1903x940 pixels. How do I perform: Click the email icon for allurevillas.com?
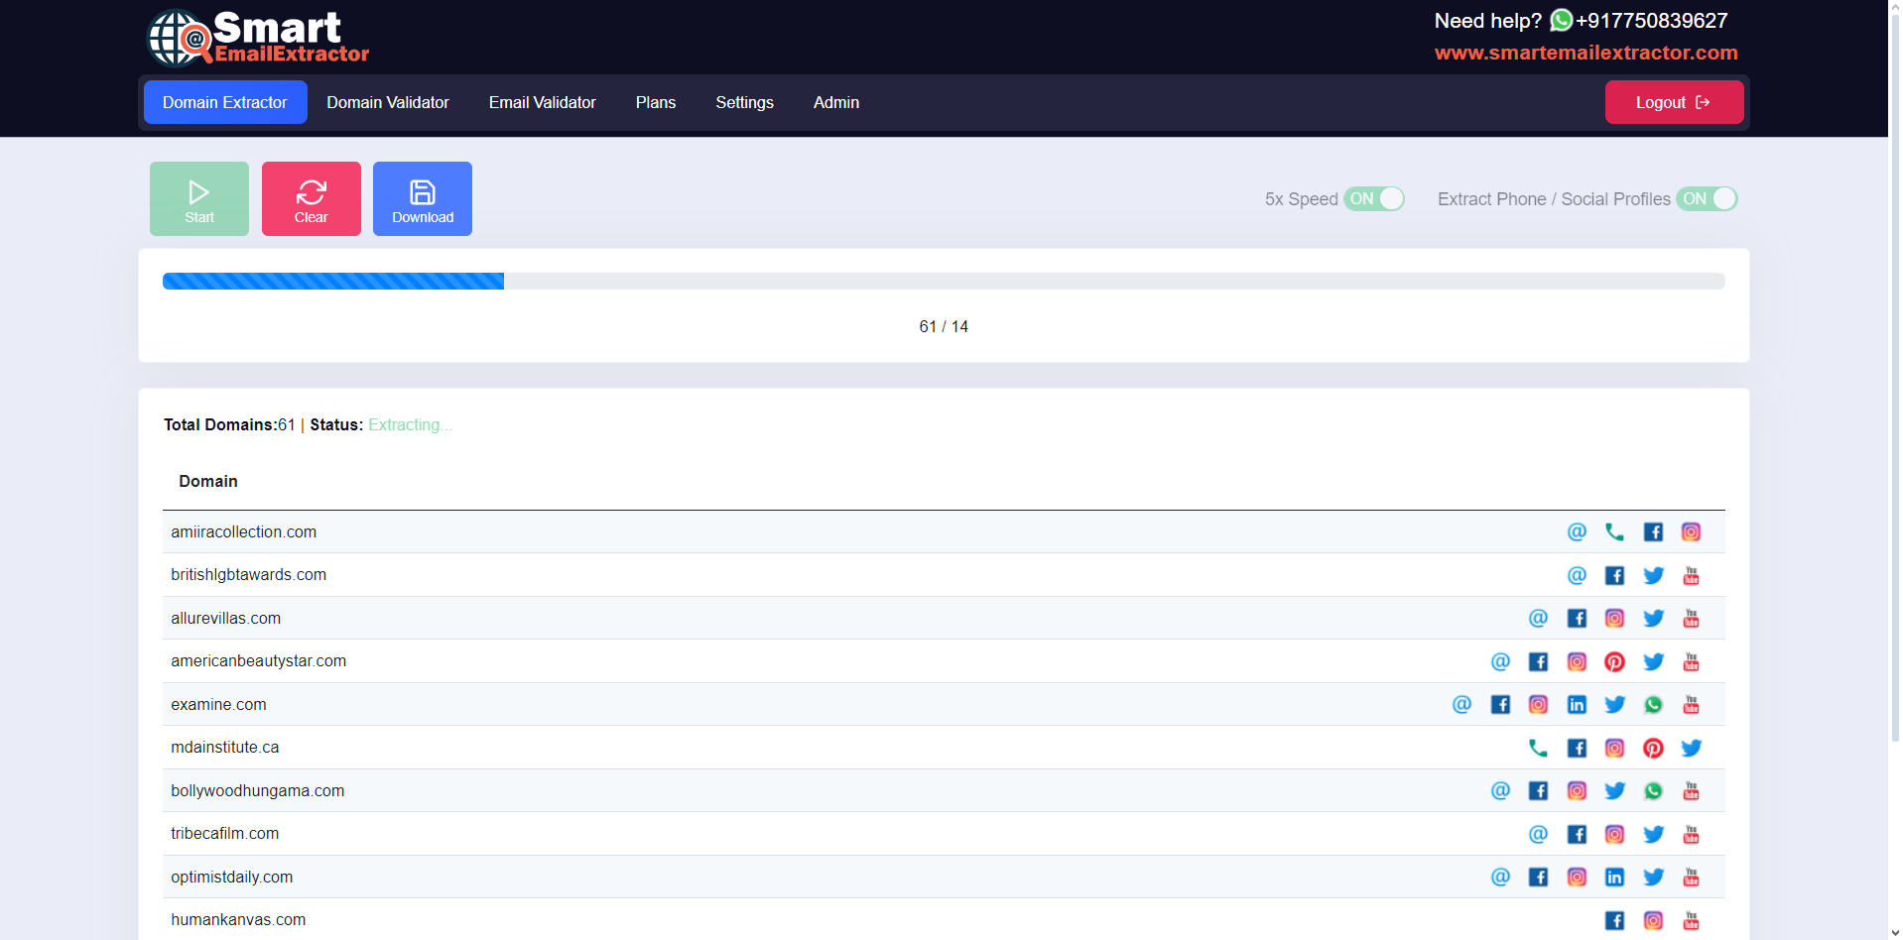[x=1538, y=619]
